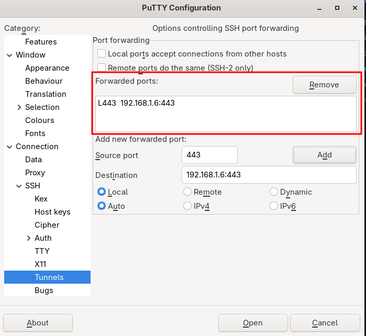The width and height of the screenshot is (366, 336).
Task: Select the Local forwarding radio button
Action: click(102, 192)
